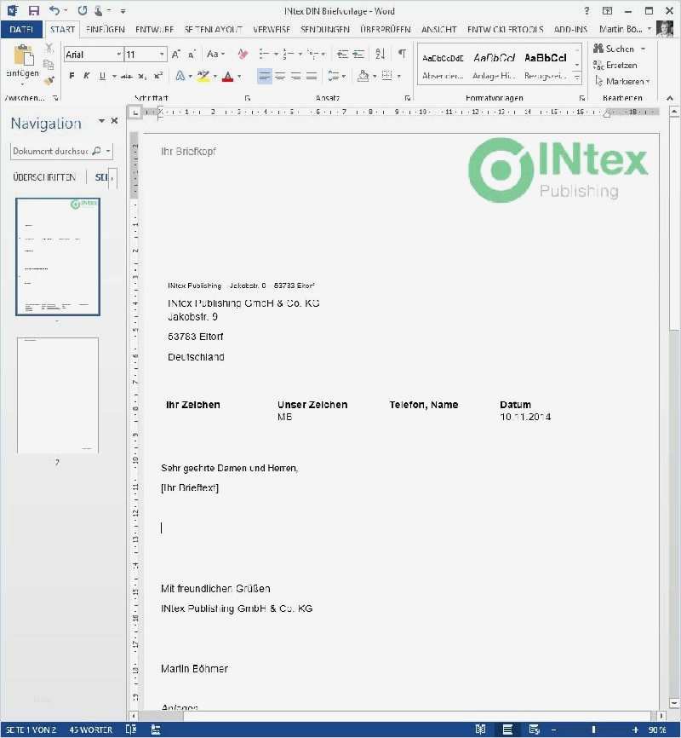The width and height of the screenshot is (681, 738).
Task: Apply strikethrough formatting
Action: [x=126, y=76]
